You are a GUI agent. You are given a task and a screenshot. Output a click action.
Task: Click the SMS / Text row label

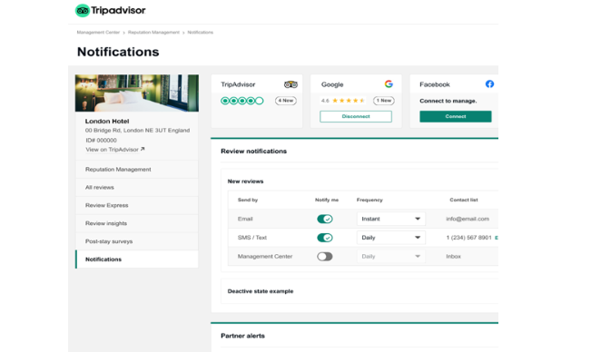click(x=252, y=238)
